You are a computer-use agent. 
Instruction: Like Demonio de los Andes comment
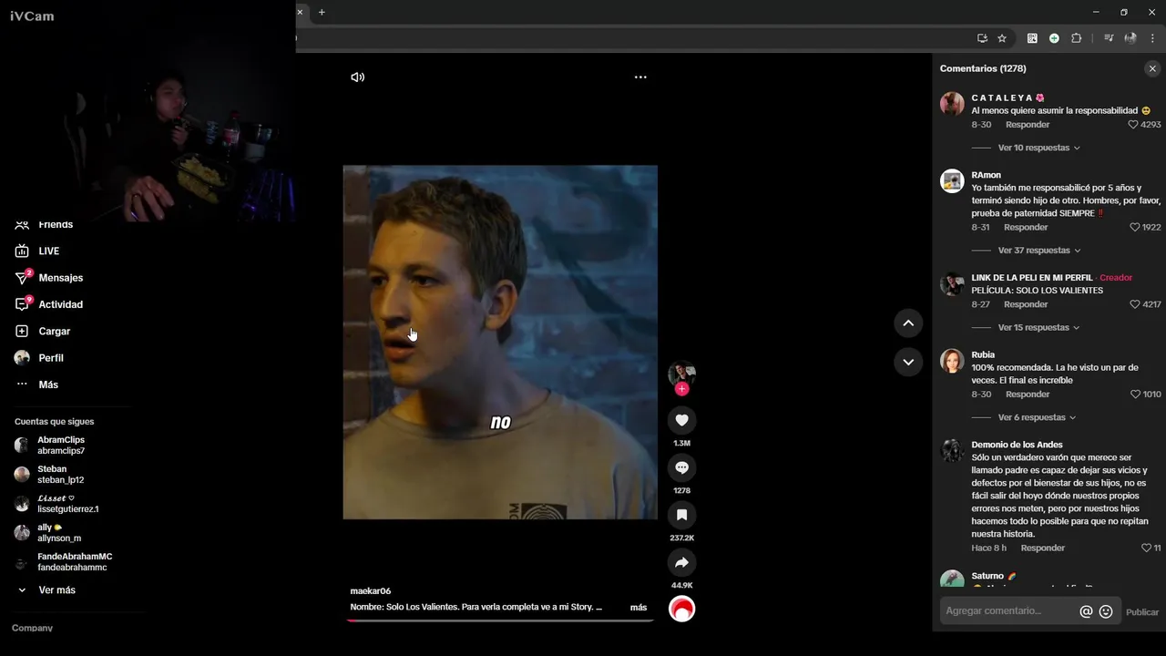[1146, 548]
